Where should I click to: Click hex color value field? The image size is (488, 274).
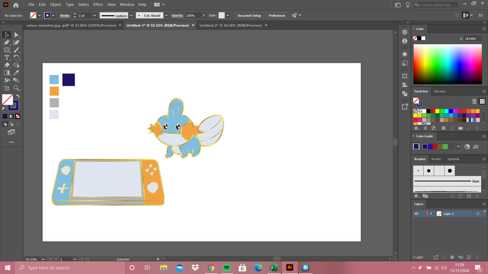coord(471,38)
